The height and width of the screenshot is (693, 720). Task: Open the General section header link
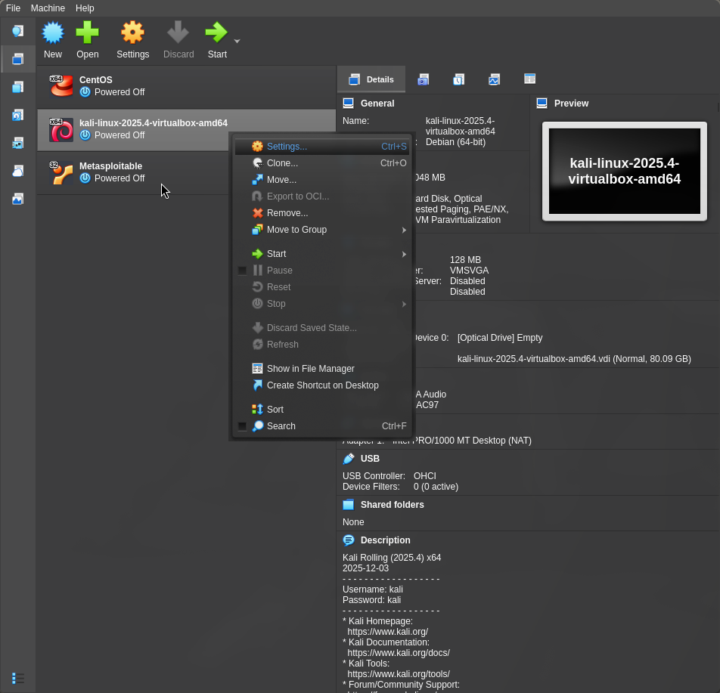tap(377, 104)
